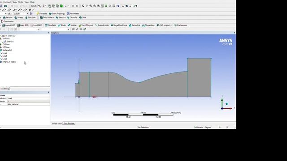This screenshot has height=161, width=287.
Task: Click StageFluidZone
Action: tap(119, 25)
